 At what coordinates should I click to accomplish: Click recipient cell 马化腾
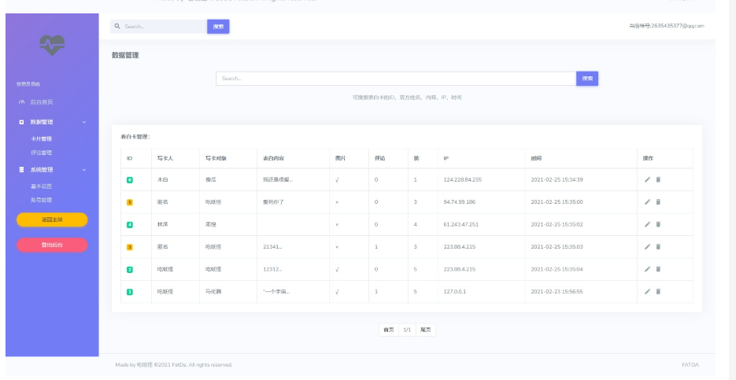213,292
